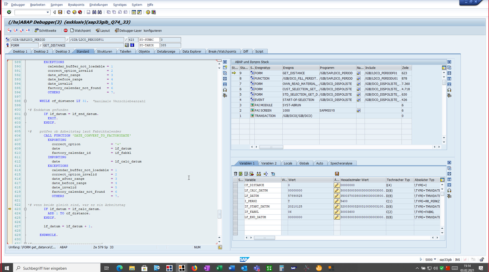Select the CF_DISTANCE row selector

[x=235, y=185]
